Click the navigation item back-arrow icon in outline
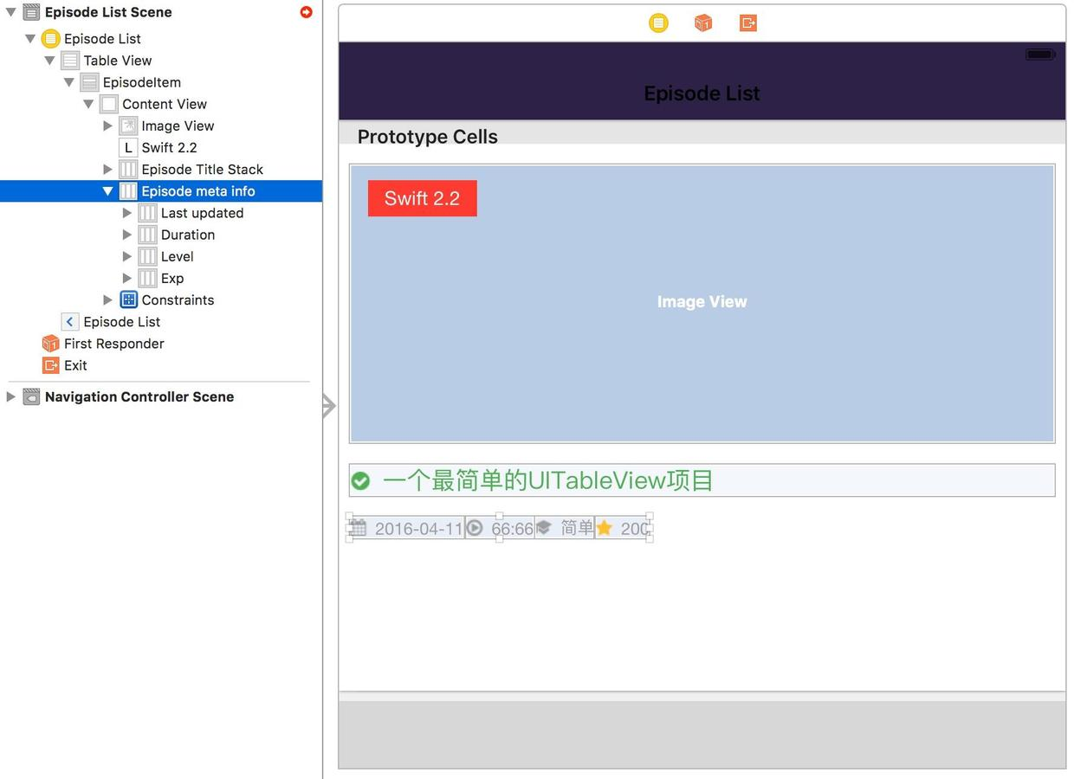This screenshot has height=779, width=1074. (70, 321)
